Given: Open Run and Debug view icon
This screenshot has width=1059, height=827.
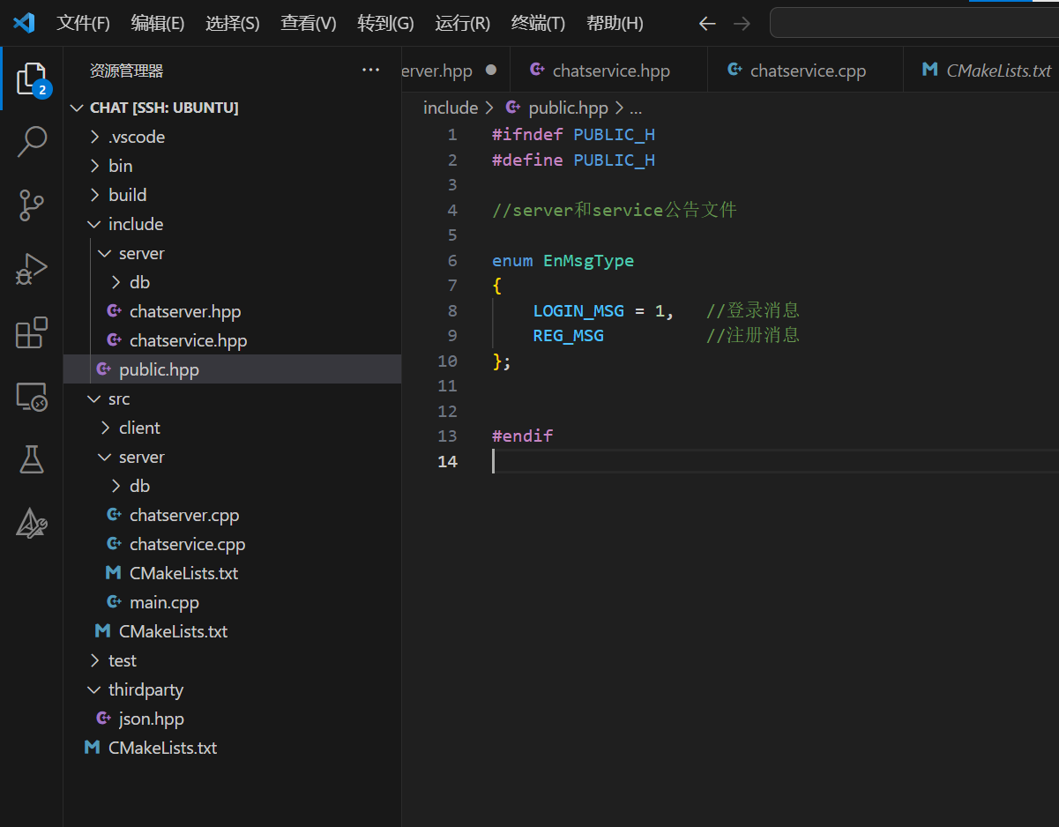Looking at the screenshot, I should pos(32,269).
